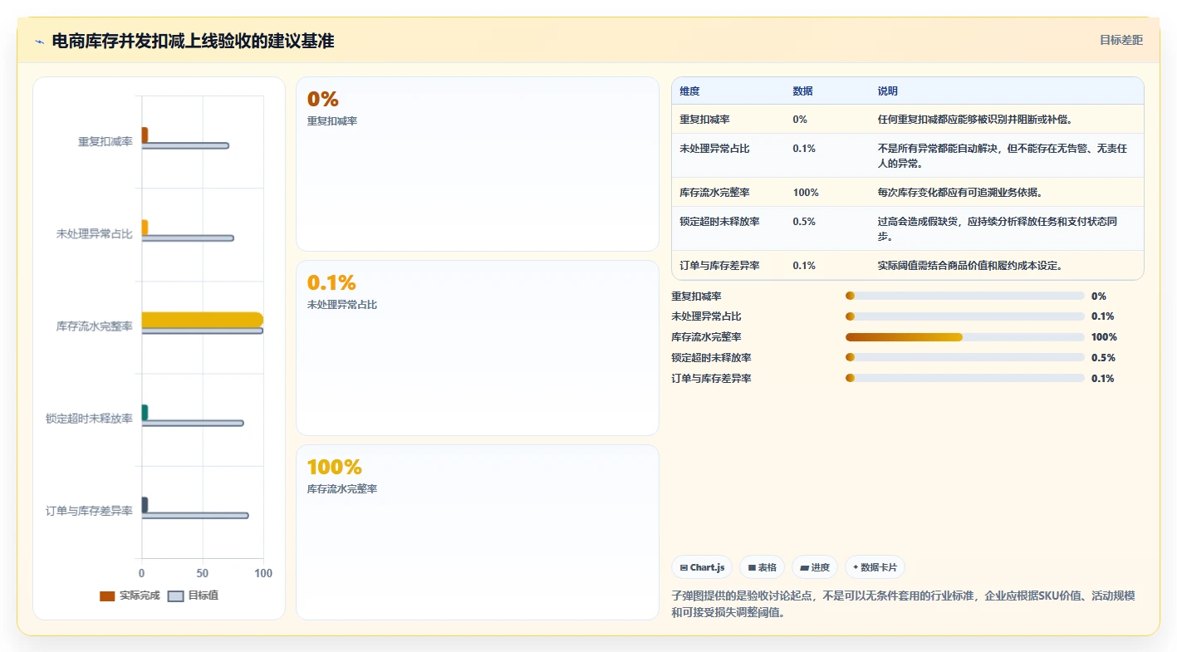Viewport: 1177px width, 652px height.
Task: Click the x-axis tick label 100
Action: pos(263,574)
